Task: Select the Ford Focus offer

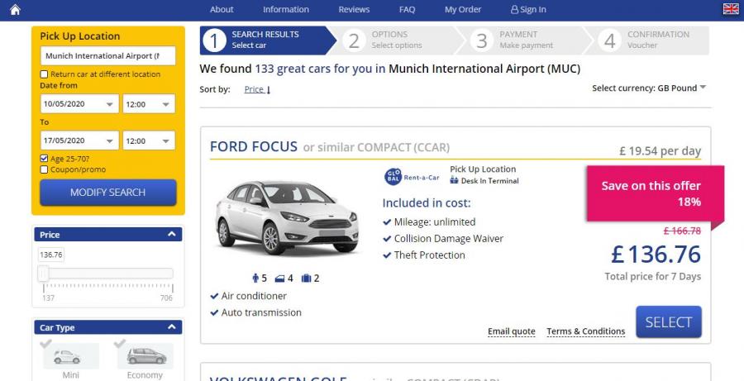Action: tap(669, 322)
